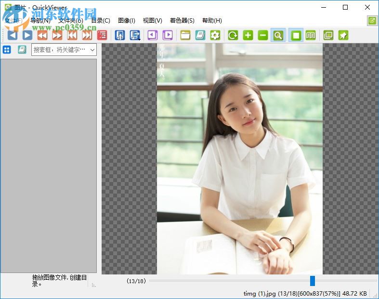Jump to first image in folder
Screen dimensions: 379x299
(72, 36)
